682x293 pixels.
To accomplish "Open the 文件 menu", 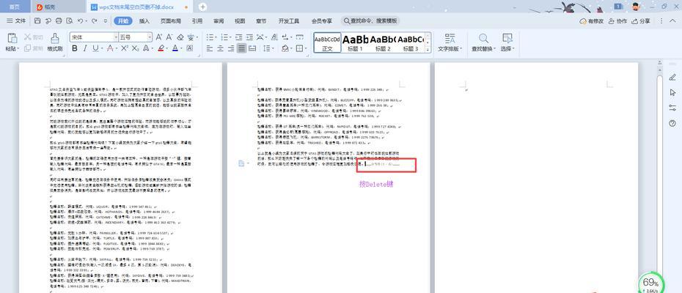I will 17,21.
